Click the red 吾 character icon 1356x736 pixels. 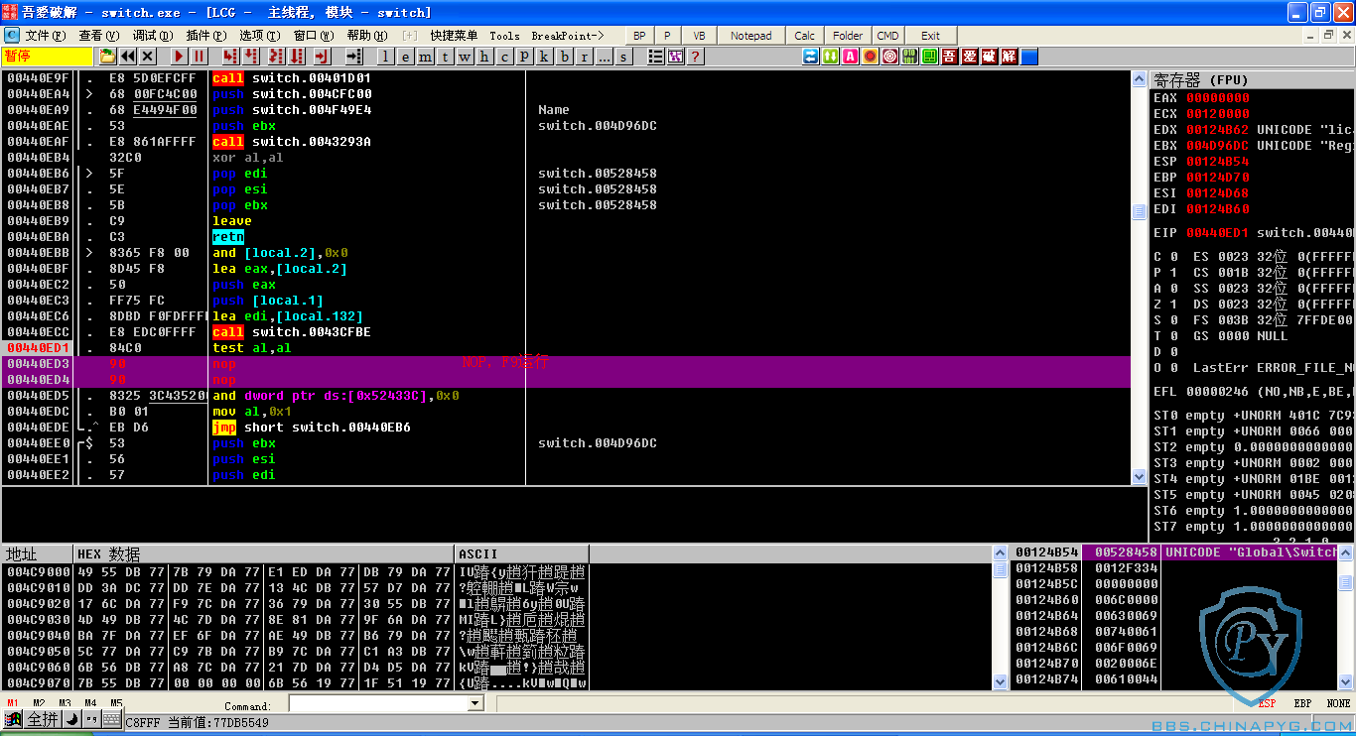(x=950, y=57)
